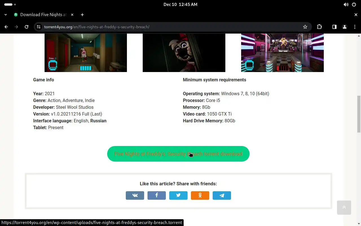Screen dimensions: 361x226
Task: Click the Developer Steel Wool Studios line
Action: [63, 107]
